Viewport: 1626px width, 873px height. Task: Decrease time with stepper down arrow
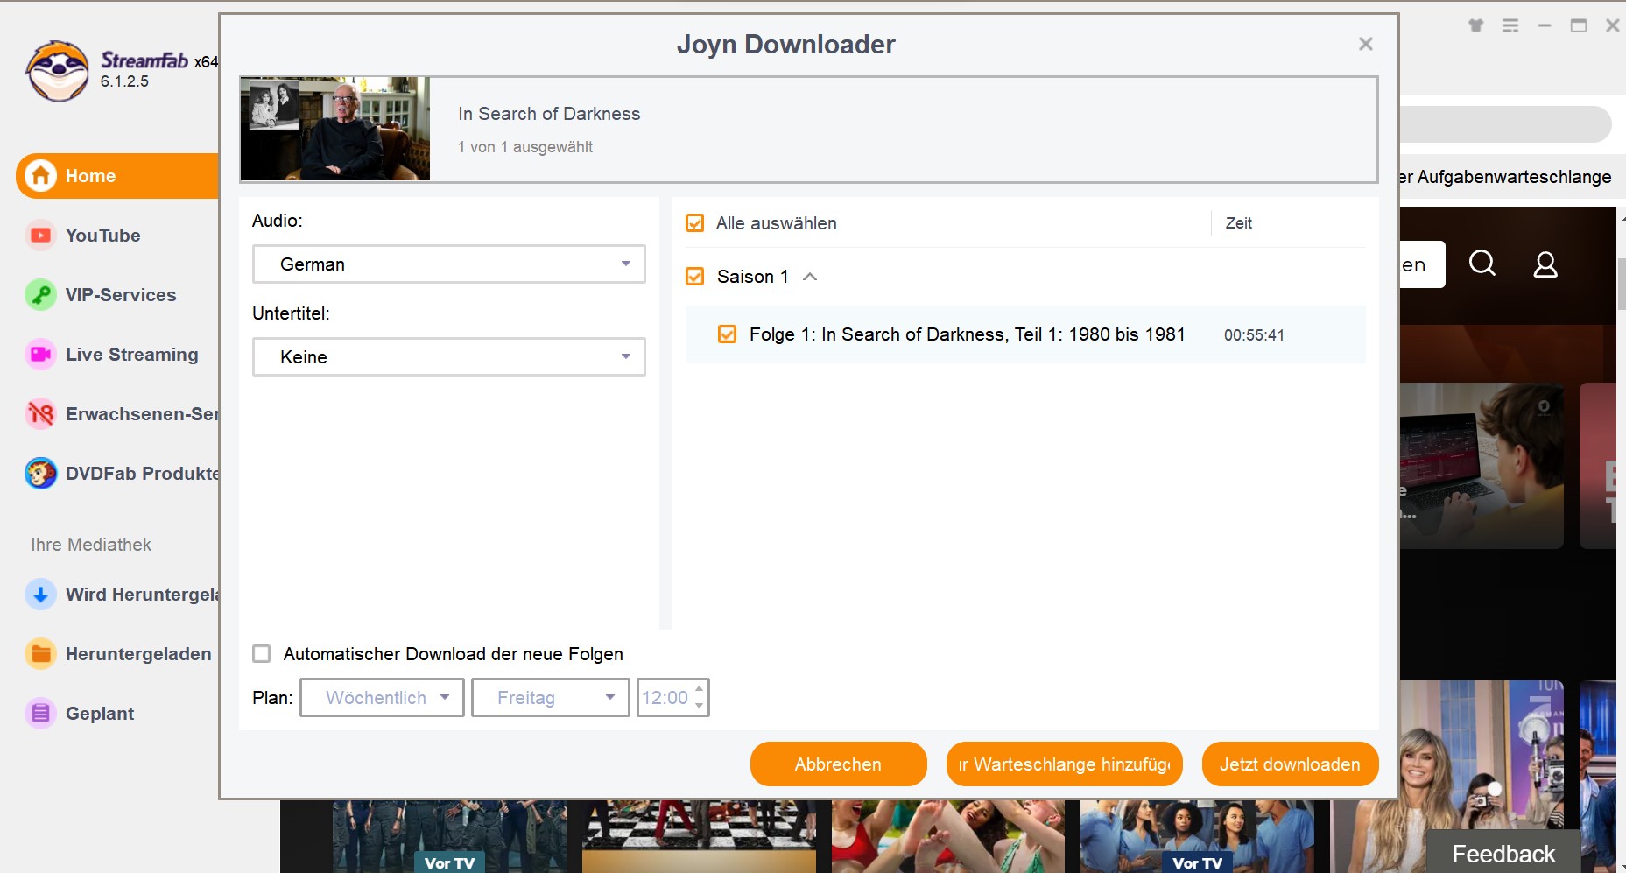click(x=700, y=706)
